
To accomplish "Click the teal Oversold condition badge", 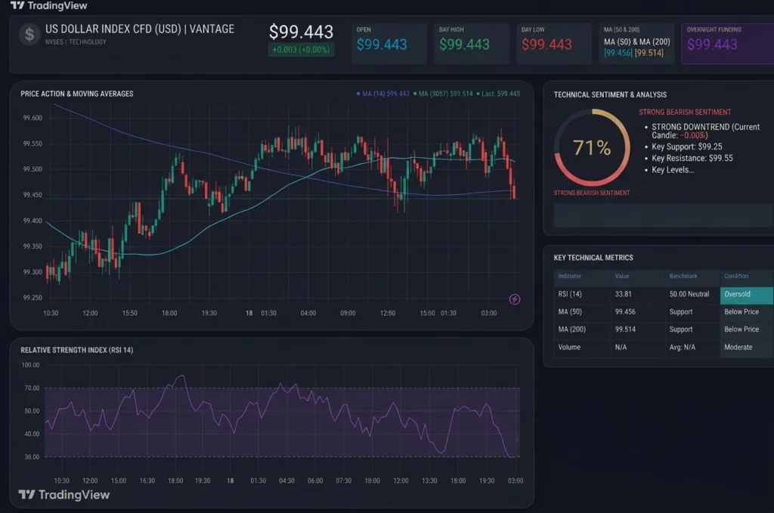I will click(x=747, y=295).
